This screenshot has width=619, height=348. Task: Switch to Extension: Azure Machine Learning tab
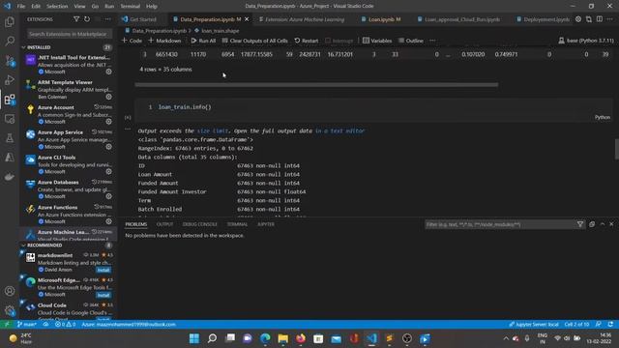click(x=302, y=19)
